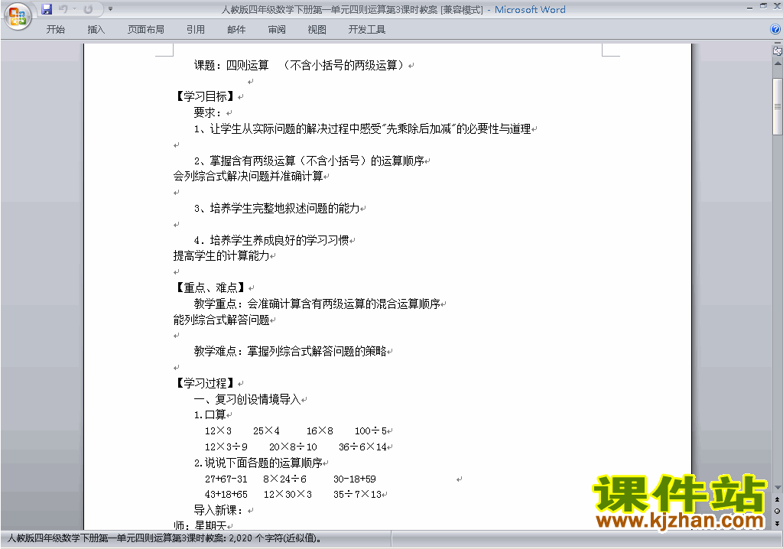Select the 开发工具 tab
Viewport: 783px width, 549px height.
[367, 30]
